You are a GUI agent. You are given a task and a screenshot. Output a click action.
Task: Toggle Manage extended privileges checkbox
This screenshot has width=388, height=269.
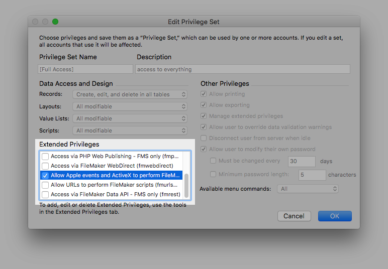click(204, 116)
